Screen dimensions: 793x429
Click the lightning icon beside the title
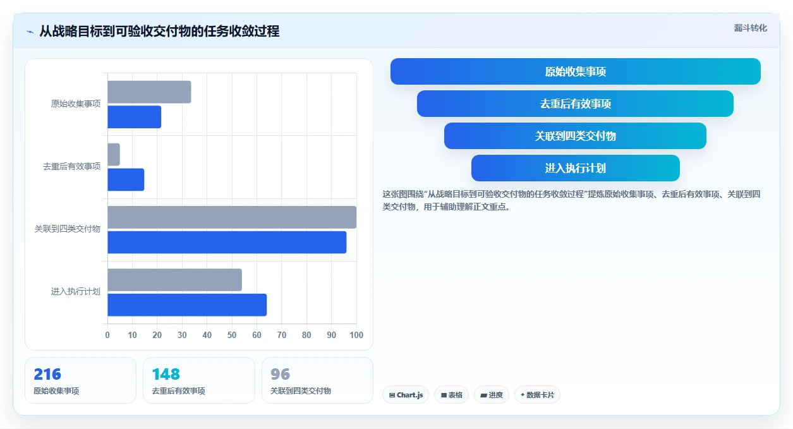click(30, 32)
